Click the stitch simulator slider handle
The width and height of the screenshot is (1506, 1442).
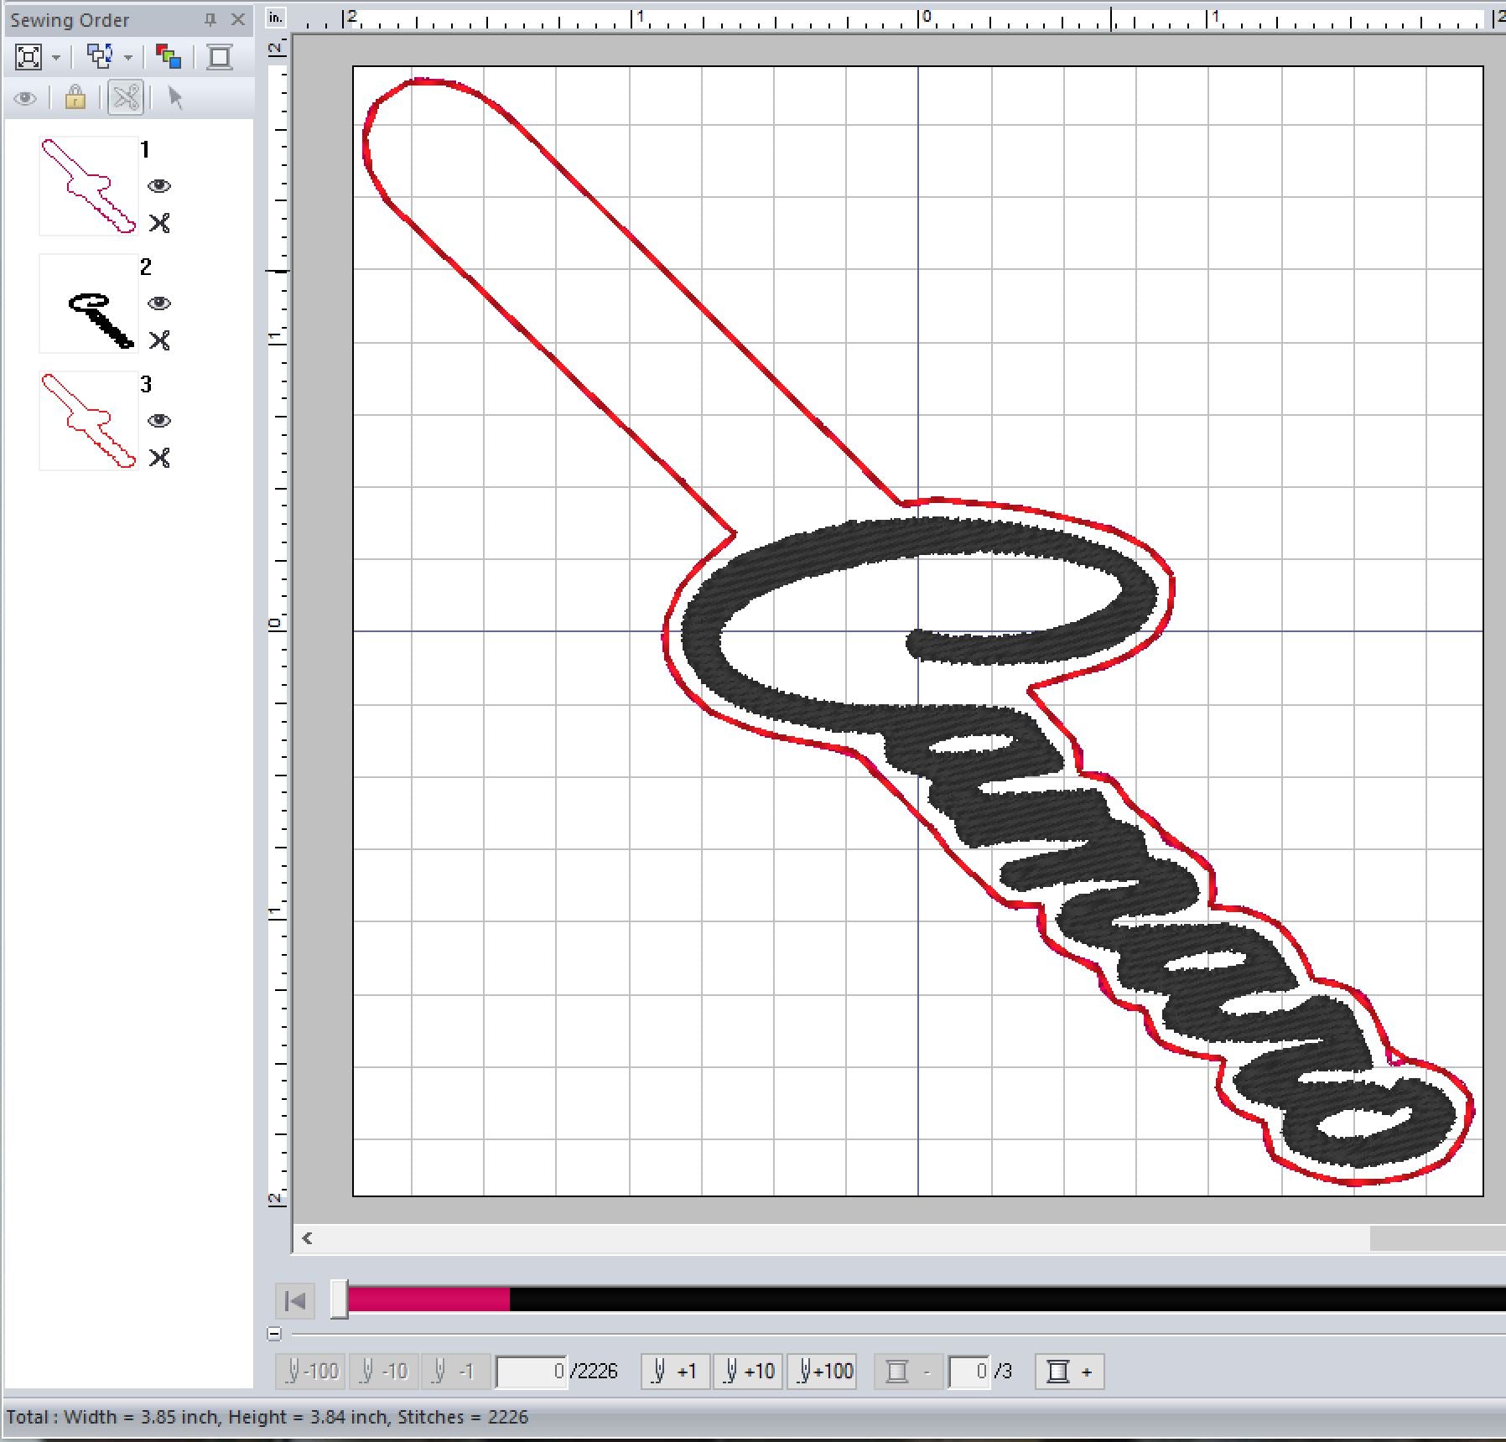tap(339, 1299)
